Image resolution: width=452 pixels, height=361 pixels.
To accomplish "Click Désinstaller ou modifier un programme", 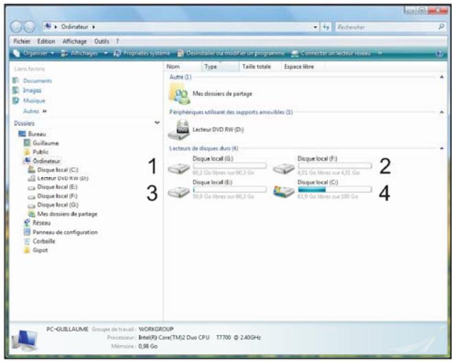I will [x=231, y=54].
